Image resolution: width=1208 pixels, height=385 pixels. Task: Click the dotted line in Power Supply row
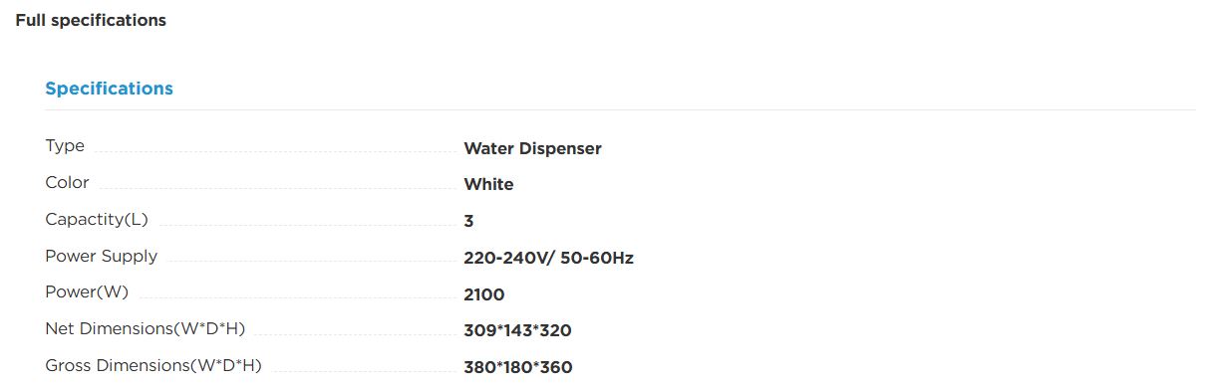pyautogui.click(x=309, y=263)
